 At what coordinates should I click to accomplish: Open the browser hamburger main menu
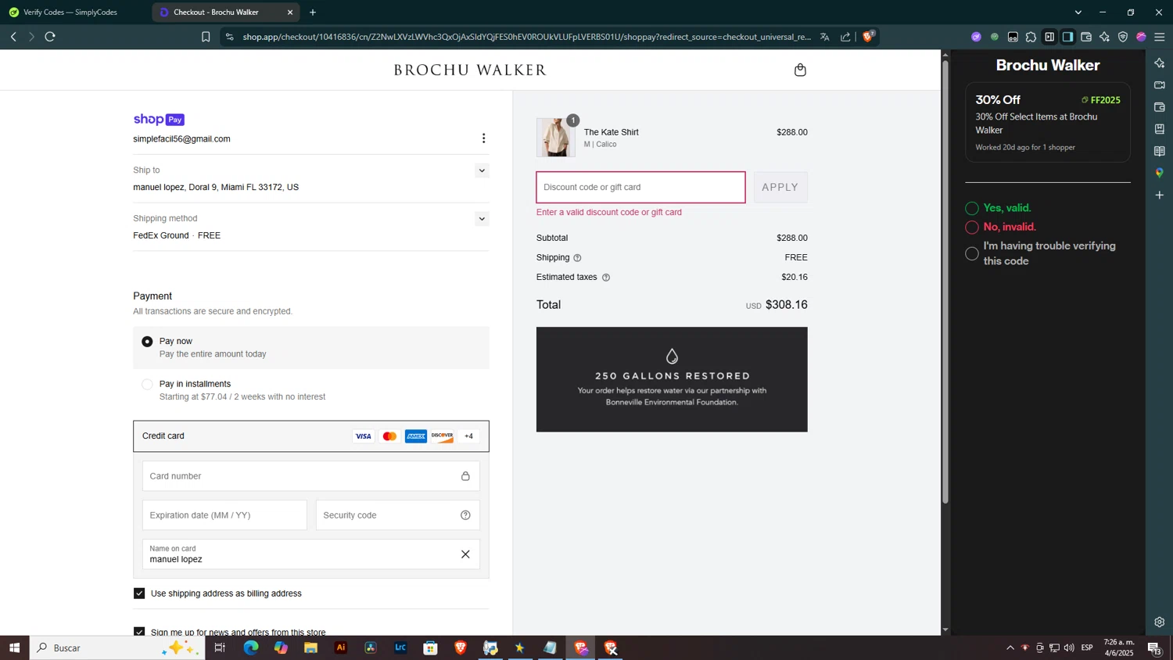[x=1160, y=37]
